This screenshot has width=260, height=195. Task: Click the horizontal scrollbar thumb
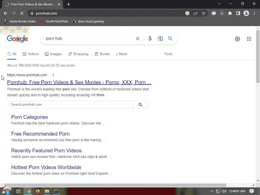pyautogui.click(x=115, y=185)
